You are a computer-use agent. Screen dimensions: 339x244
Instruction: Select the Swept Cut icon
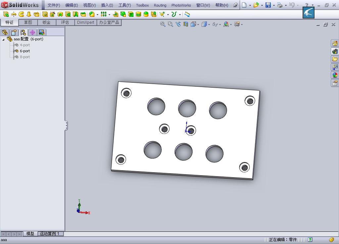(x=68, y=15)
